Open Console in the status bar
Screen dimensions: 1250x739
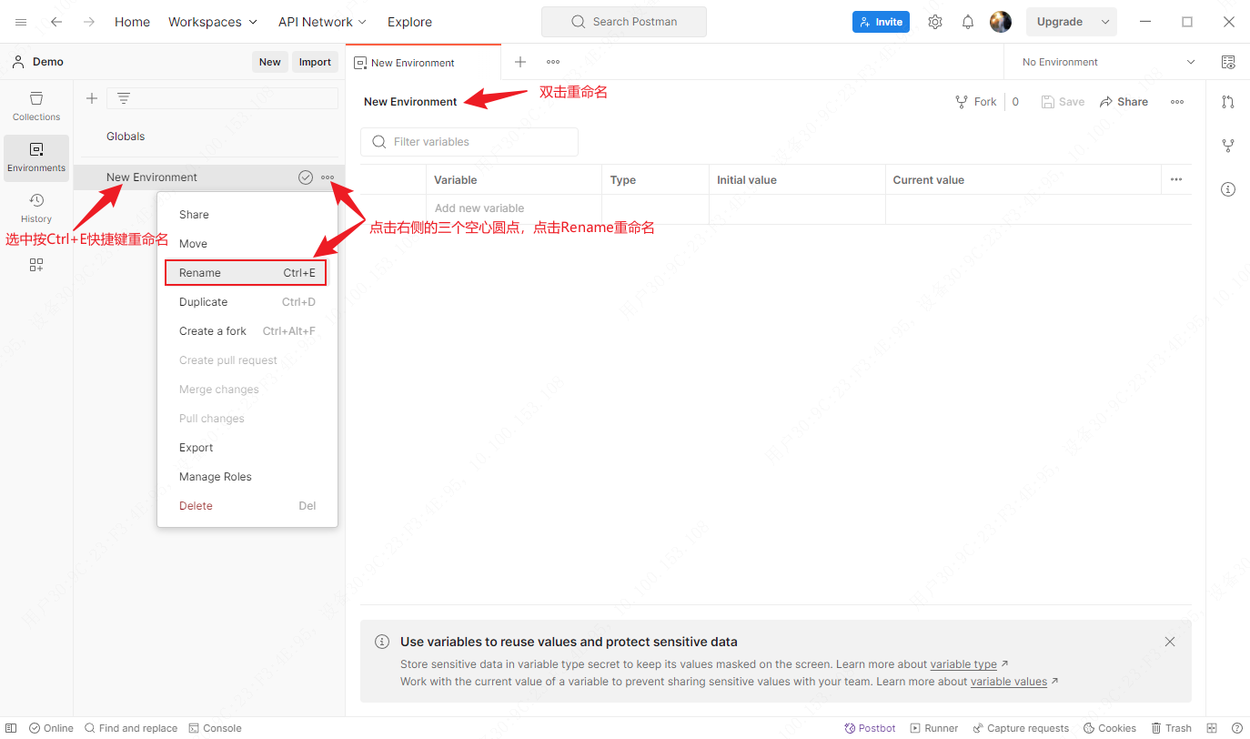216,728
